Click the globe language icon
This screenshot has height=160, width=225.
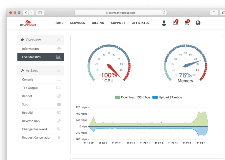[x=198, y=23]
